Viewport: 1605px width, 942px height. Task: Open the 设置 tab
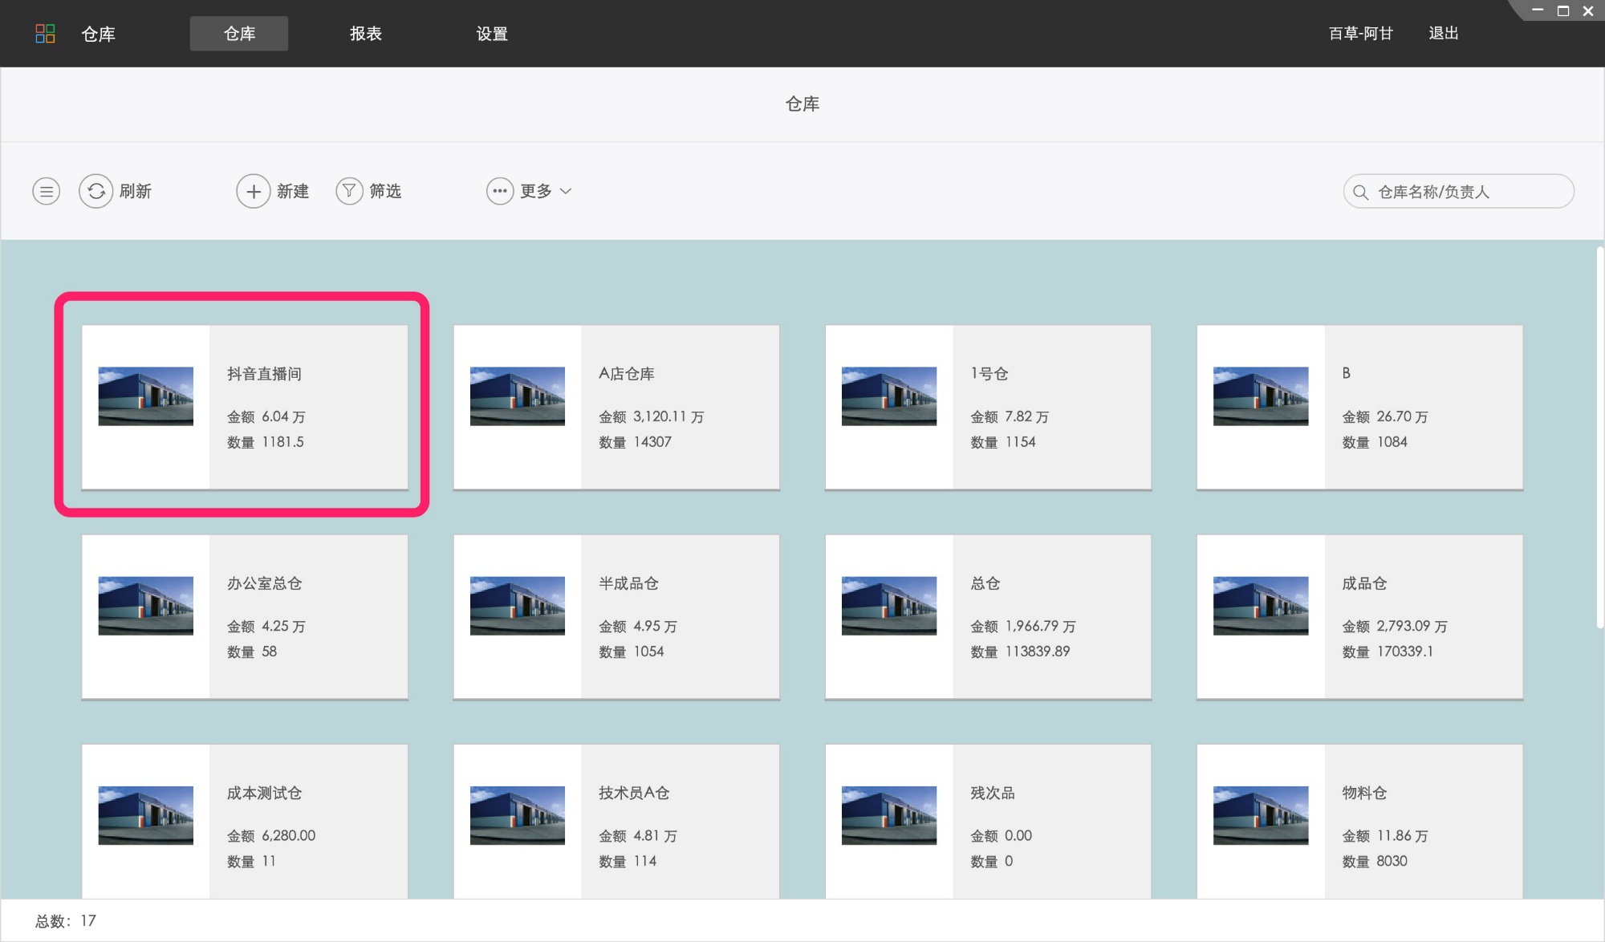tap(492, 34)
